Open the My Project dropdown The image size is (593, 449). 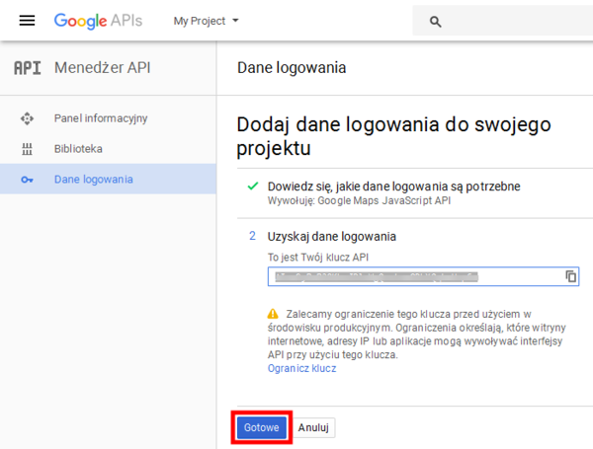[x=207, y=21]
